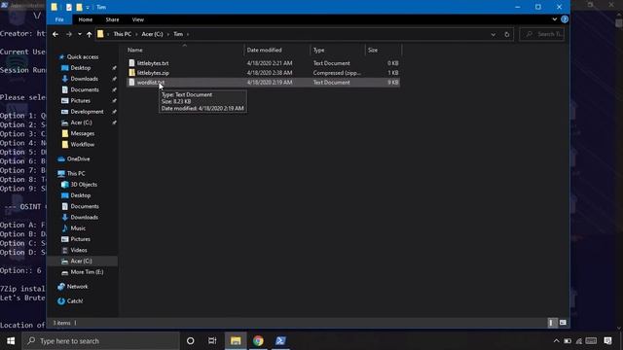623x350 pixels.
Task: Click Acer (C:) in the address breadcrumb
Action: click(152, 34)
